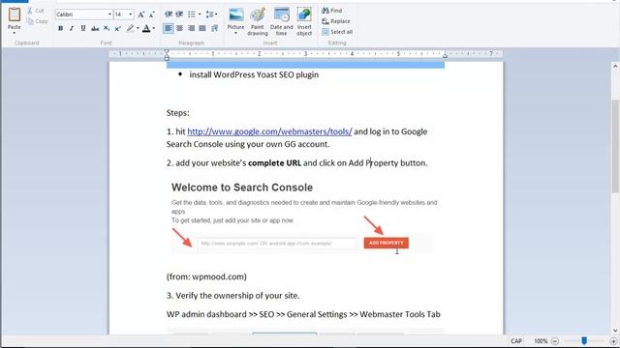Toggle Strikethrough formatting
This screenshot has width=620, height=348.
click(x=95, y=28)
